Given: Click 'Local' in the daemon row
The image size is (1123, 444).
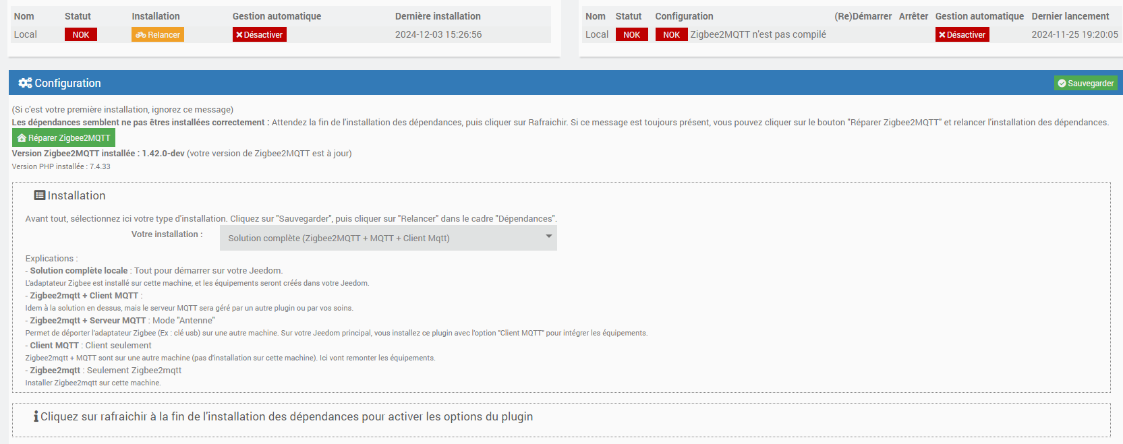Looking at the screenshot, I should point(597,34).
